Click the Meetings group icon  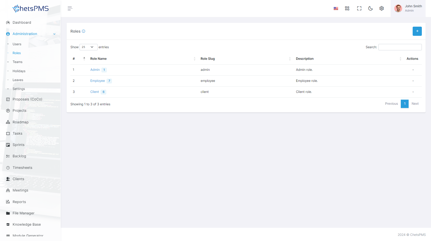pyautogui.click(x=8, y=190)
